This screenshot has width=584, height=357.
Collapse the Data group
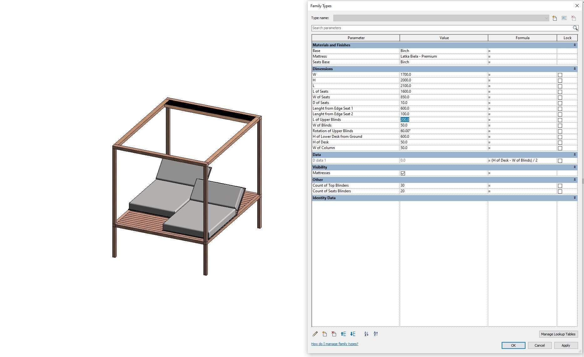575,155
